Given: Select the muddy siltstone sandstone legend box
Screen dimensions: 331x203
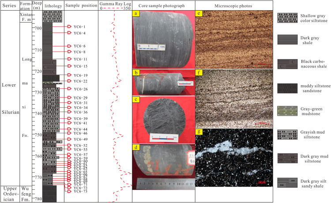Looking at the screenshot, I should 287,88.
